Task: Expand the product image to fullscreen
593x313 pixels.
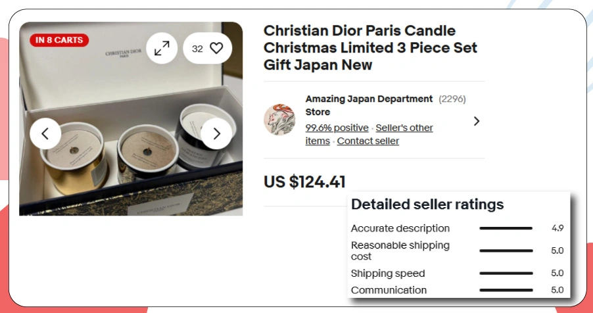Action: pos(162,48)
